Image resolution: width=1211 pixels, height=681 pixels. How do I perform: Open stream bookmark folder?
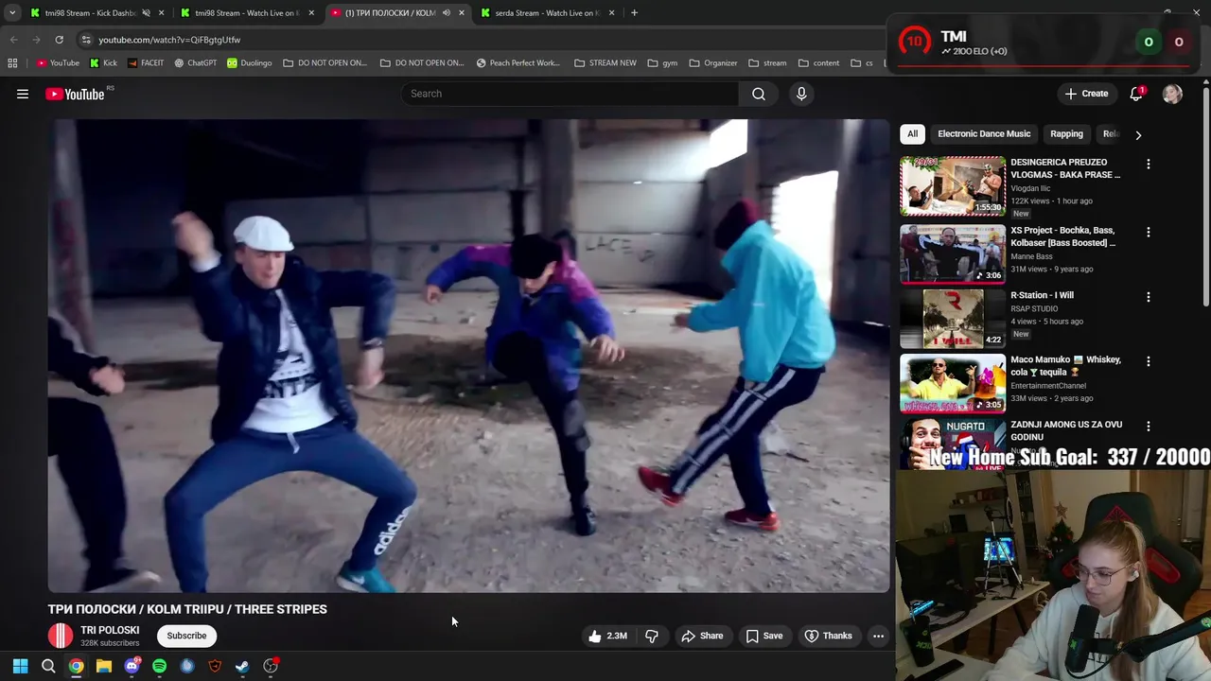[x=767, y=63]
